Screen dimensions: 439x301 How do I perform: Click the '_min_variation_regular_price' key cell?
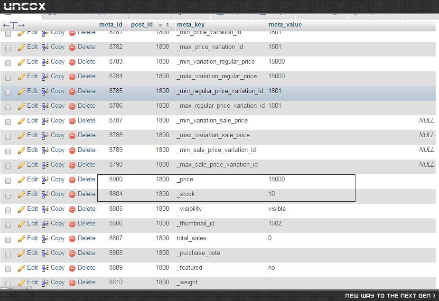coord(215,62)
